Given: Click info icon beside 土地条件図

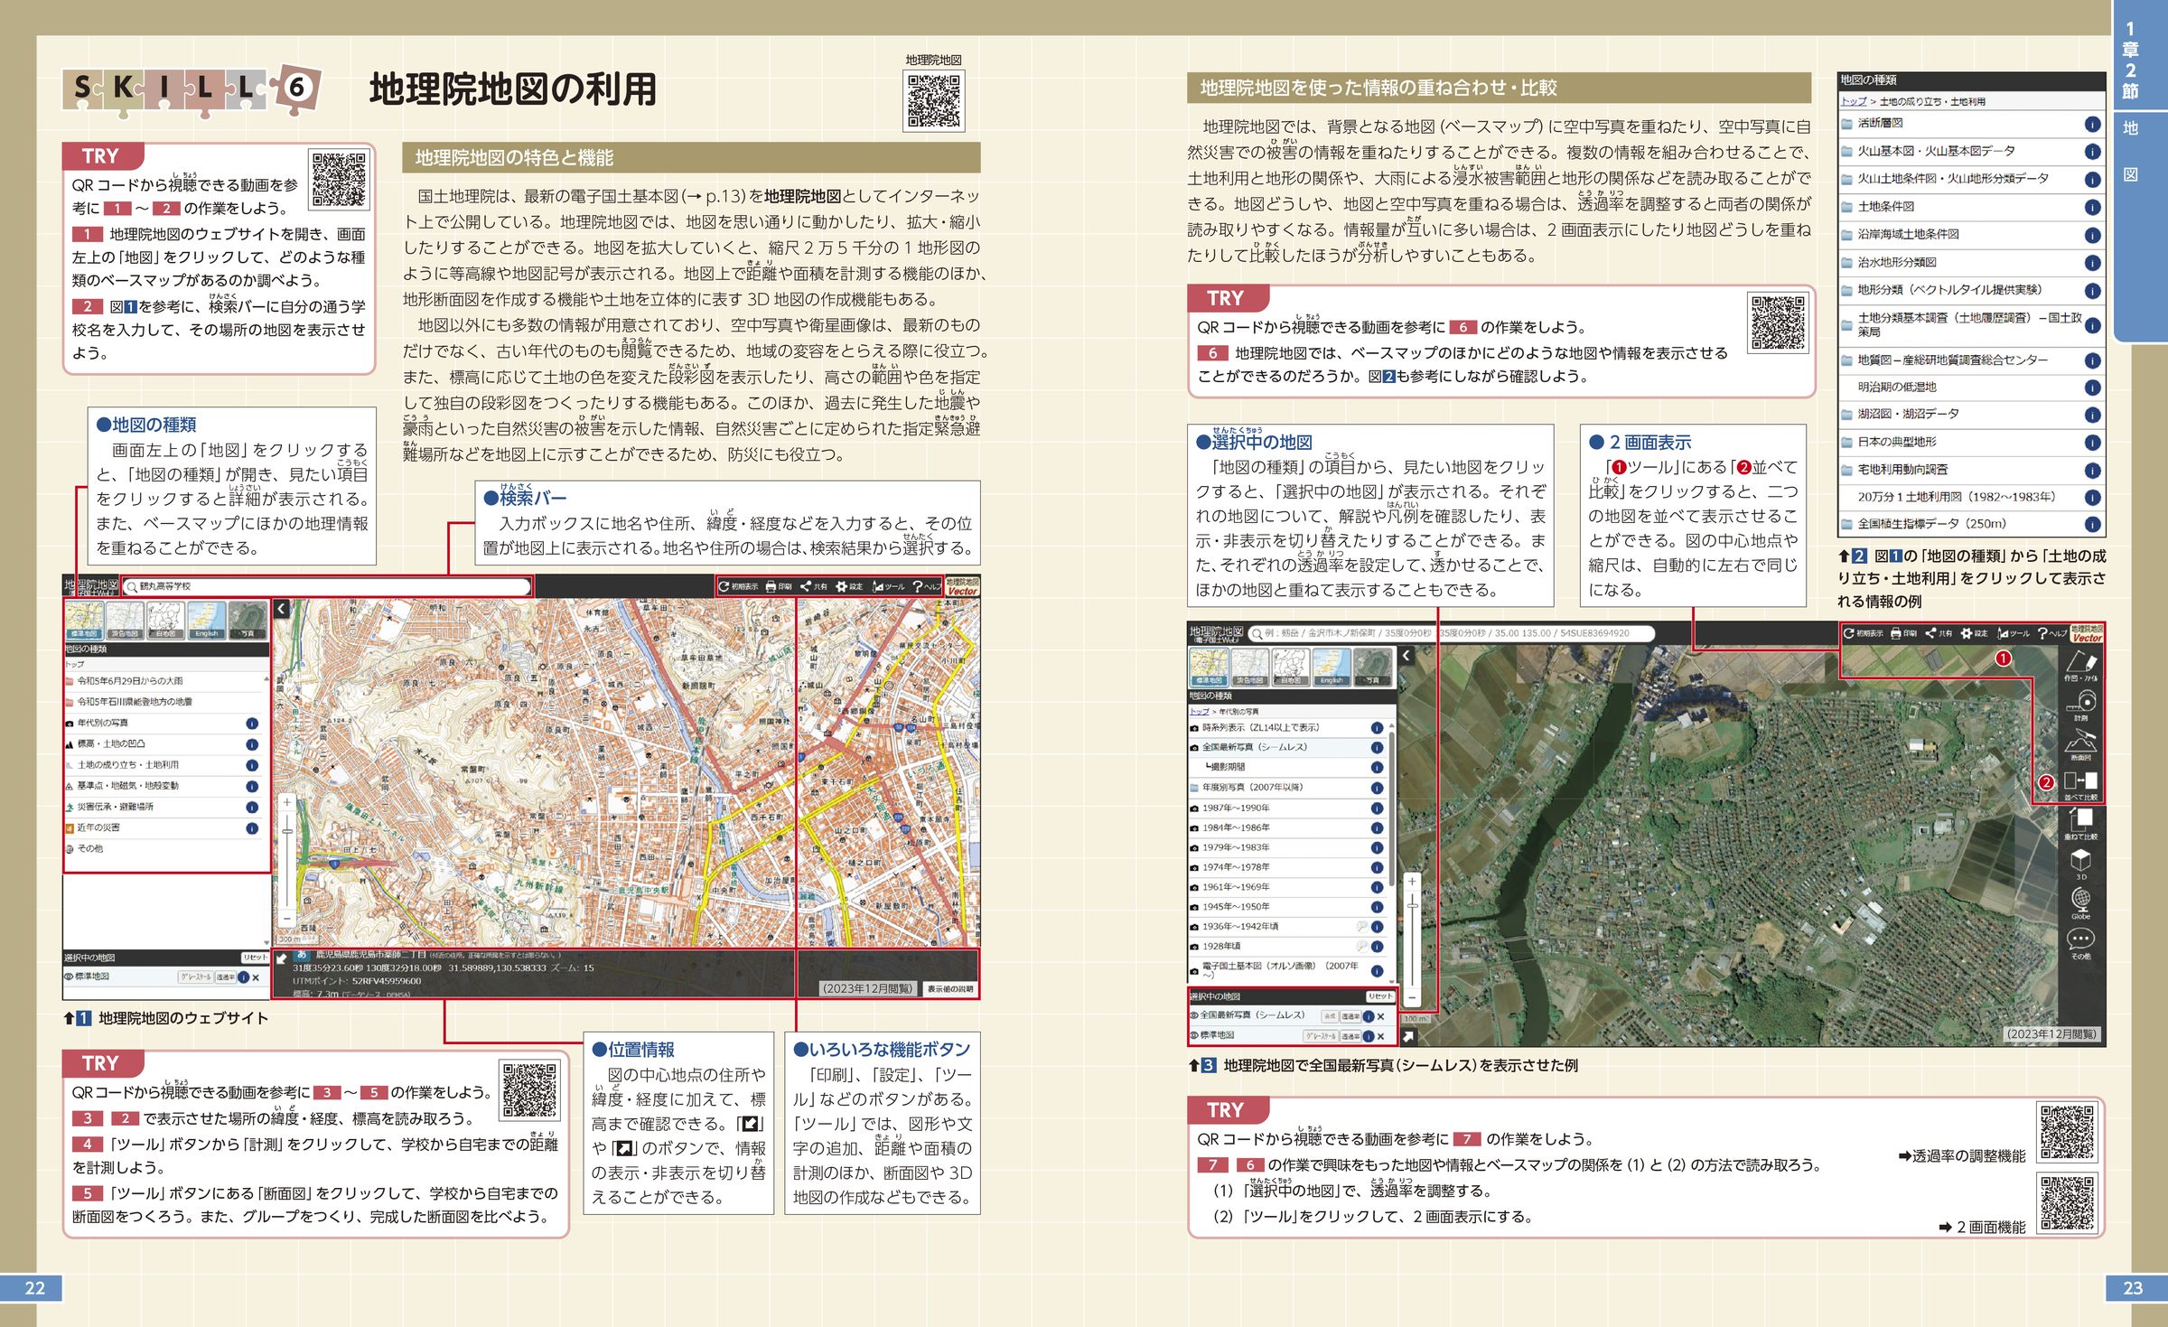Looking at the screenshot, I should pyautogui.click(x=2092, y=208).
